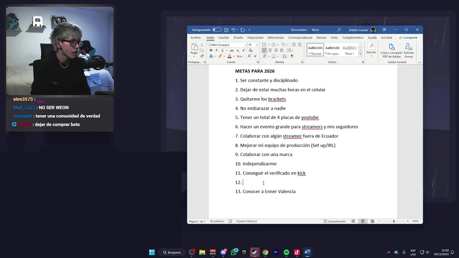Viewport: 459px width, 258px height.
Task: Open the Borders dropdown
Action: (x=278, y=56)
